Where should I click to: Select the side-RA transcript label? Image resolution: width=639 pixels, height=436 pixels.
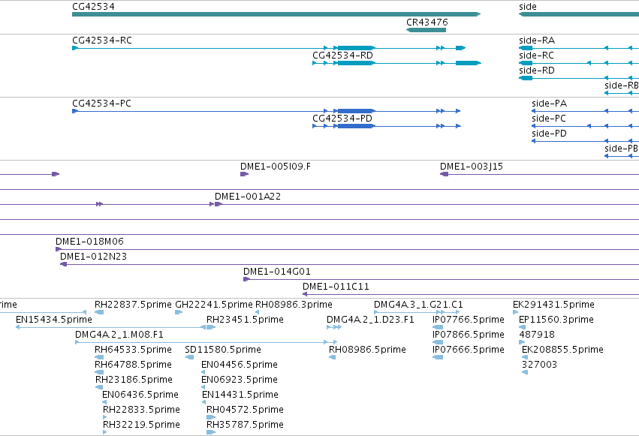click(537, 41)
